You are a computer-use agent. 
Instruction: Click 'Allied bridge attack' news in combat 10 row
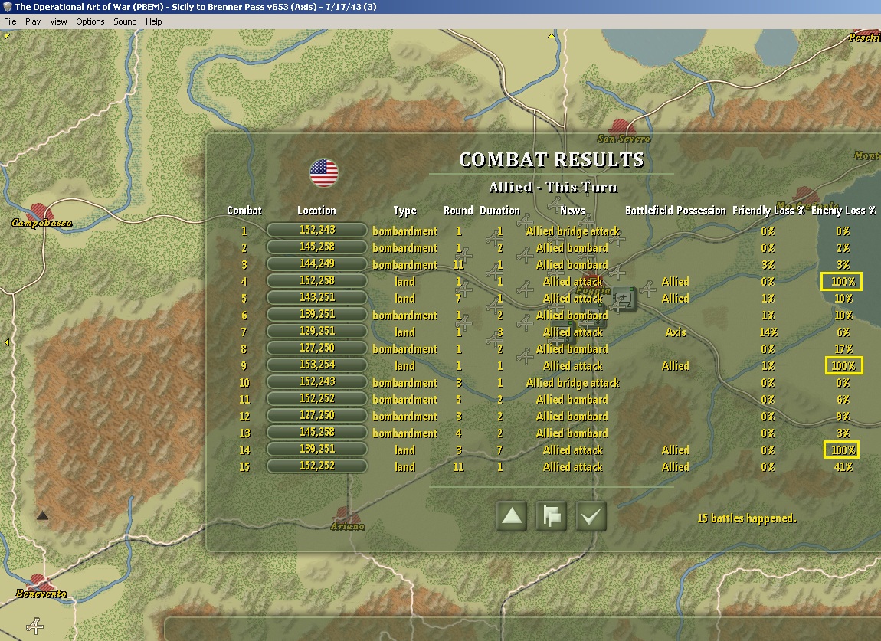tap(572, 383)
